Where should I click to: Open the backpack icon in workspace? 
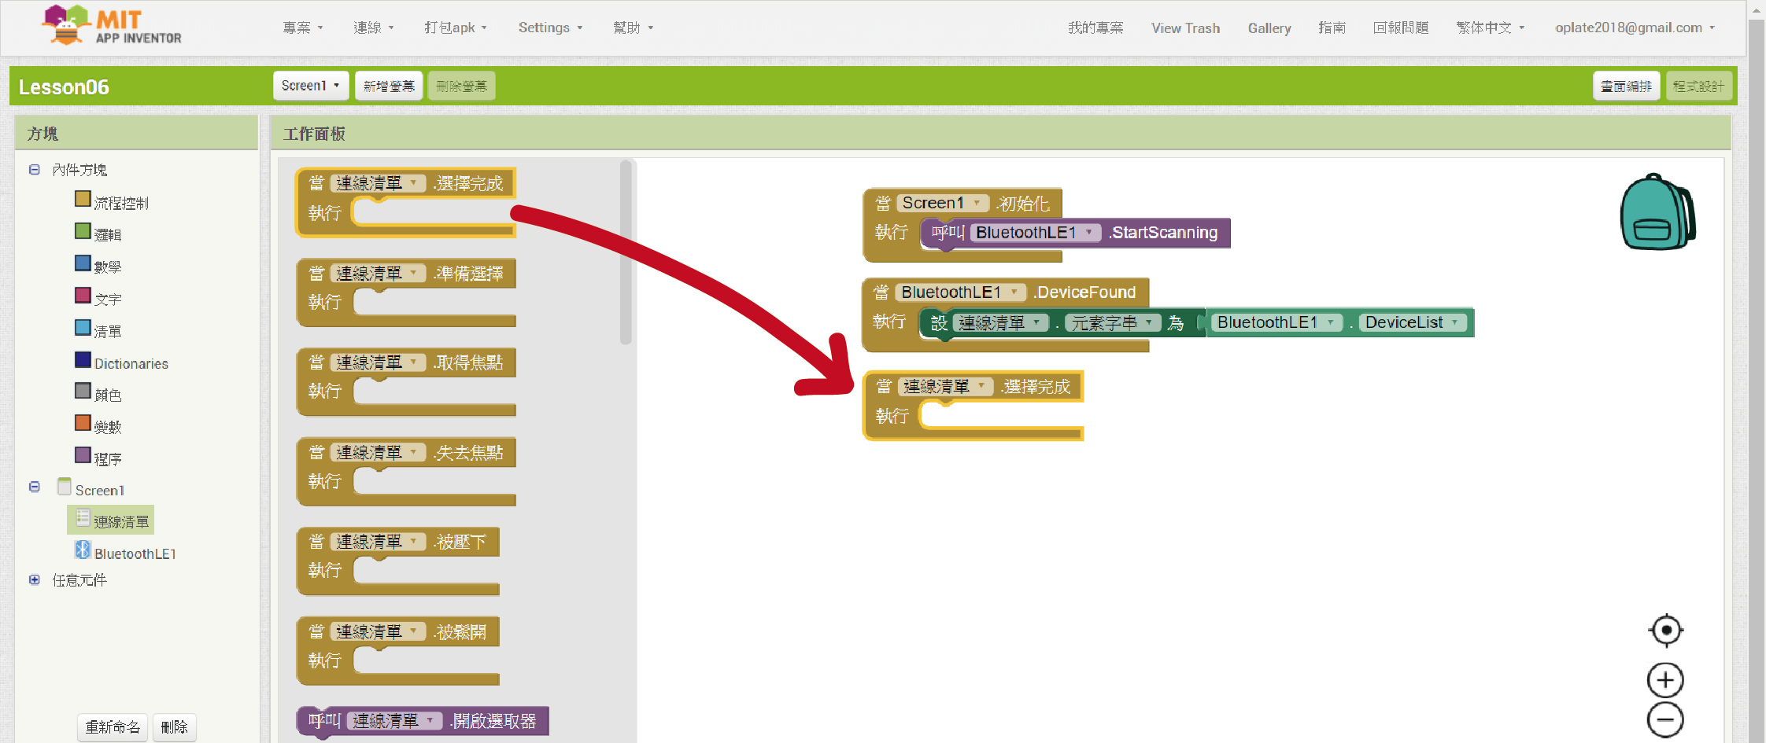tap(1657, 212)
